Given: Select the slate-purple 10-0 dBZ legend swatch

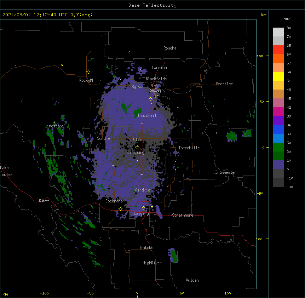Looking at the screenshot, I should [278, 165].
